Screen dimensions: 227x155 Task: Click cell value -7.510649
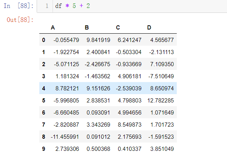(x=161, y=76)
